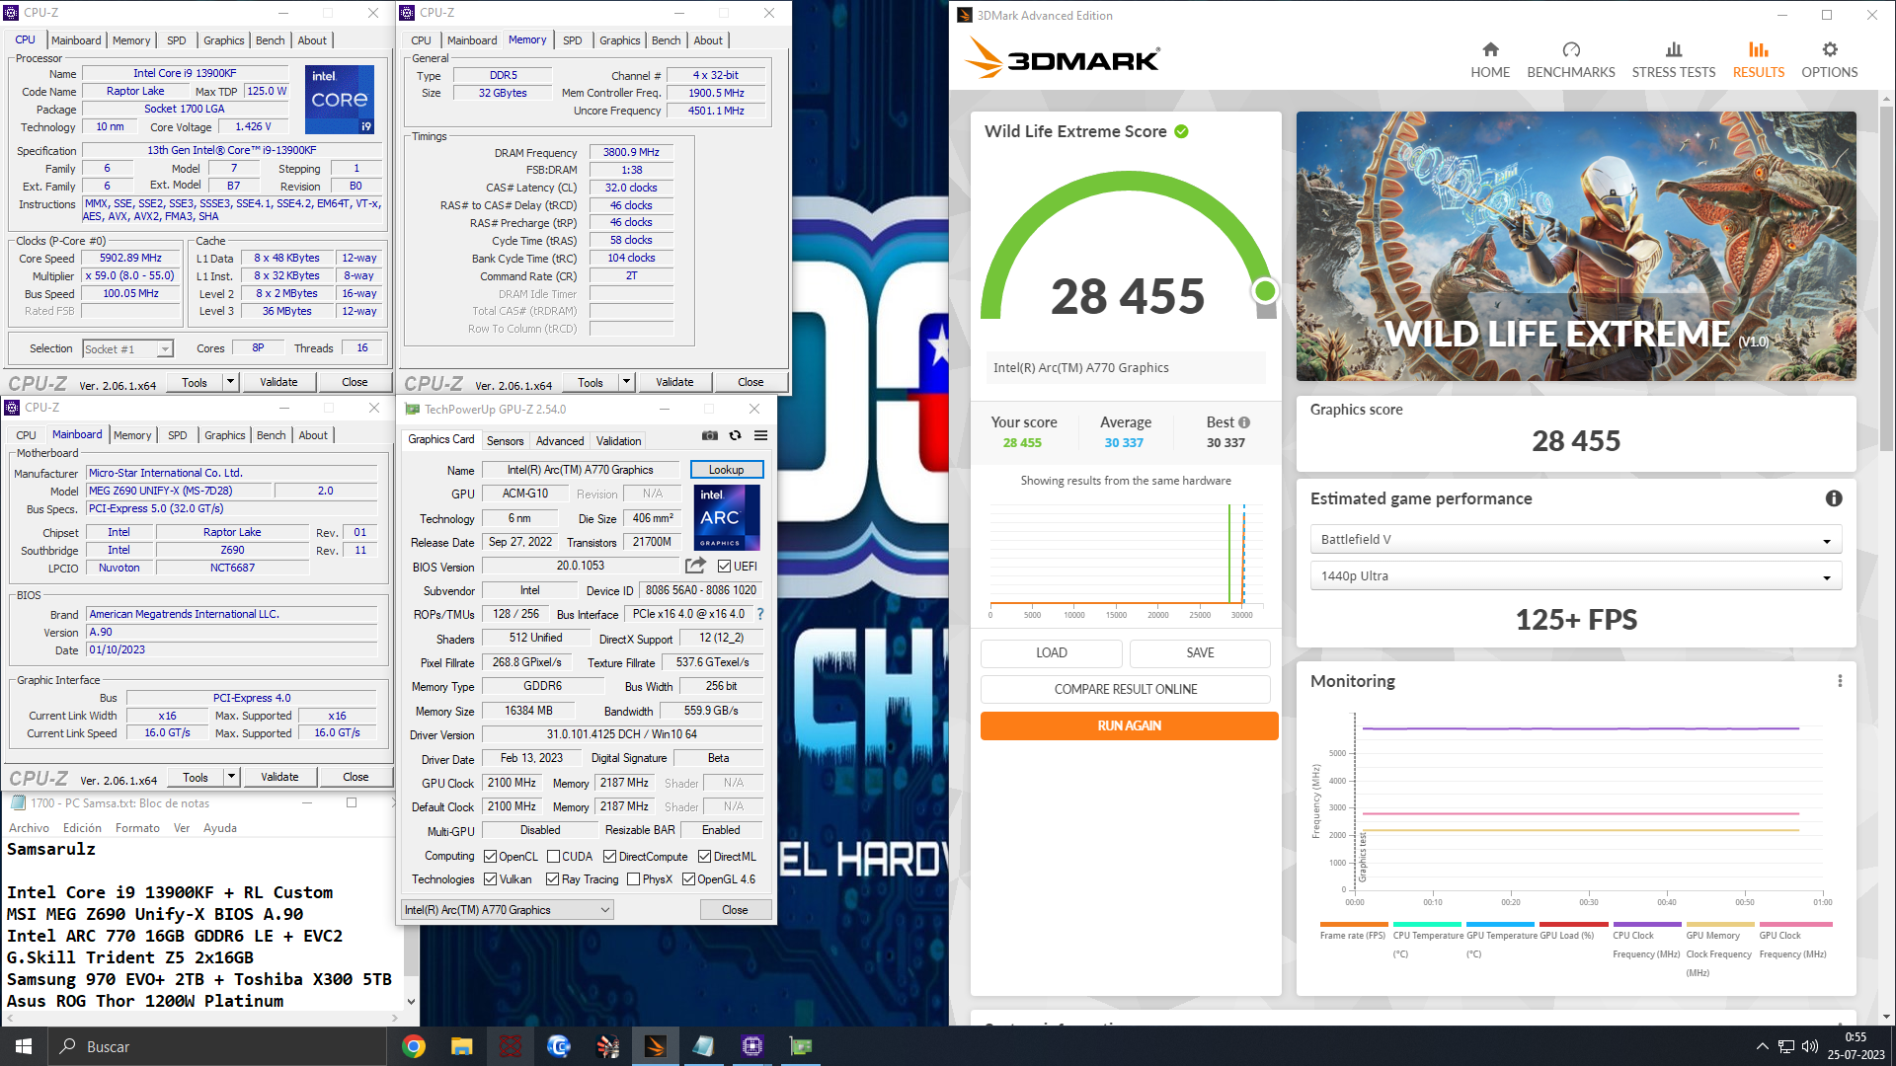Open 3DMark OPTIONS gear
The height and width of the screenshot is (1066, 1896).
[x=1829, y=49]
